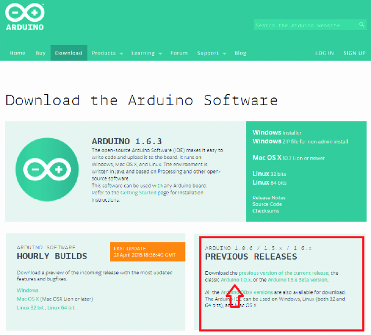Viewport: 371px width, 335px height.
Task: Open the Arduino 00xx versions link
Action: pos(246,292)
